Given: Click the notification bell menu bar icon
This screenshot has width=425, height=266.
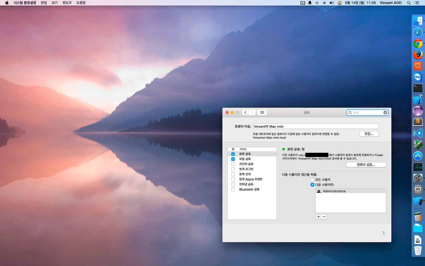Looking at the screenshot, I should pyautogui.click(x=310, y=3).
